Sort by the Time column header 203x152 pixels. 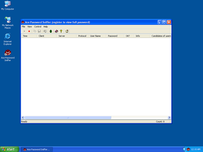click(29, 36)
